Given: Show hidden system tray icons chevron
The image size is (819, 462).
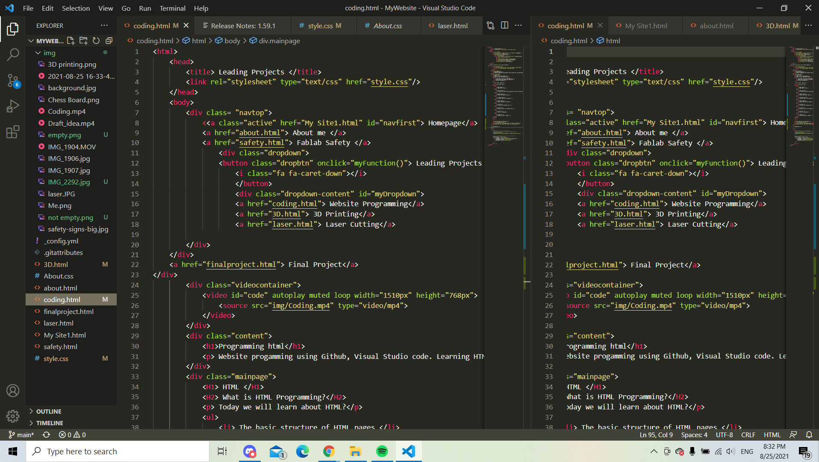Looking at the screenshot, I should (x=654, y=451).
